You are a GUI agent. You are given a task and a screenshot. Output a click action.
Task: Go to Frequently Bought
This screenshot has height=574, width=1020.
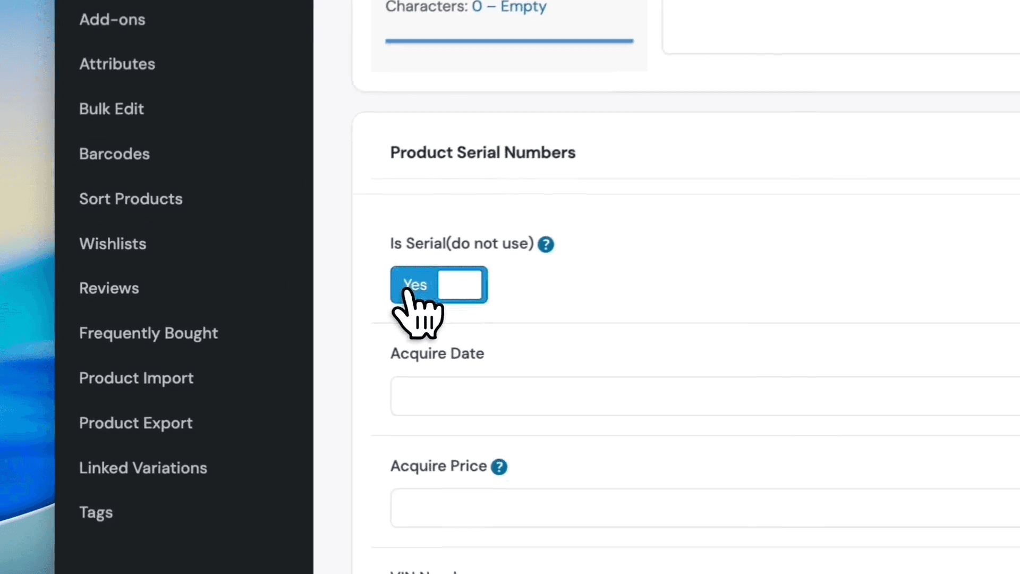pos(148,333)
